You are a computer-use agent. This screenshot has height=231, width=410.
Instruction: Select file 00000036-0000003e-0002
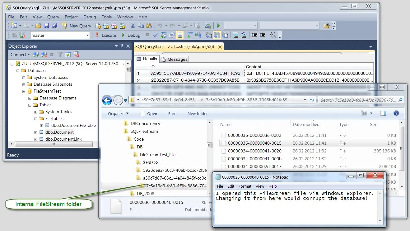point(254,135)
